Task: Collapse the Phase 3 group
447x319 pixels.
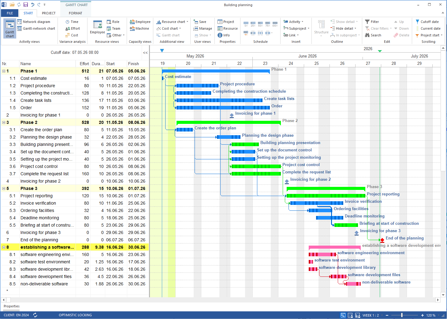Action: [x=4, y=188]
